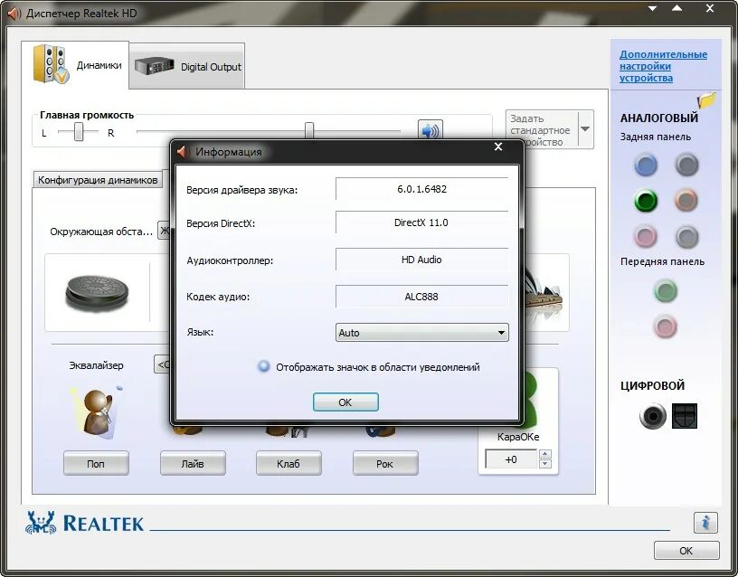Click the ALC888 audio codec field
This screenshot has width=738, height=577.
[421, 297]
